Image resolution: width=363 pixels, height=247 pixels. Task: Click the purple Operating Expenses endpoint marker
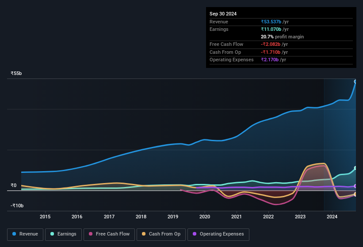click(355, 186)
